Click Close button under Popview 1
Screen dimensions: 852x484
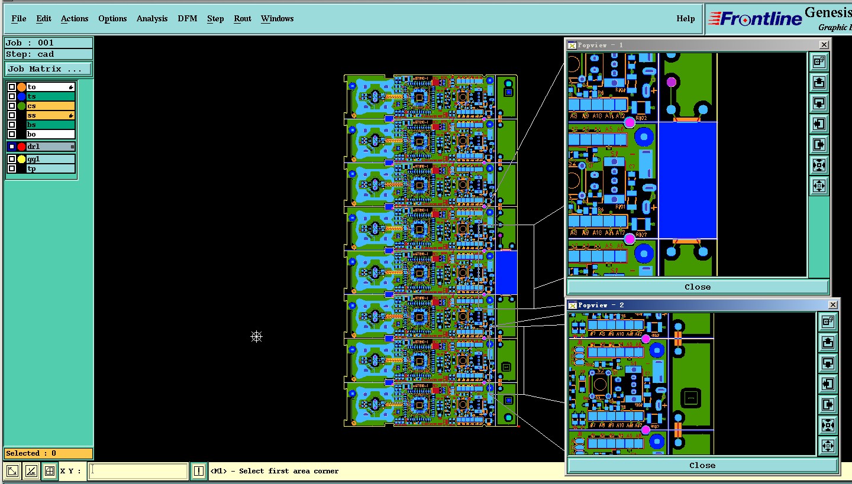tap(698, 287)
